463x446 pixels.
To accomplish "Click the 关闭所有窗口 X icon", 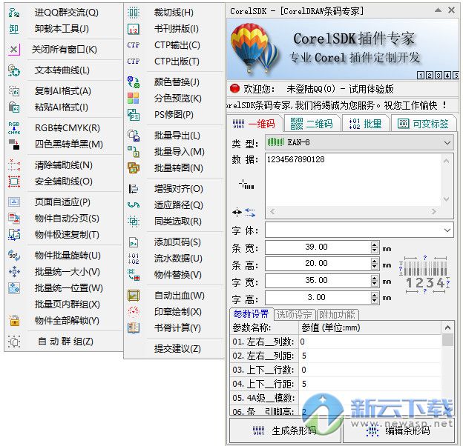I will [14, 49].
